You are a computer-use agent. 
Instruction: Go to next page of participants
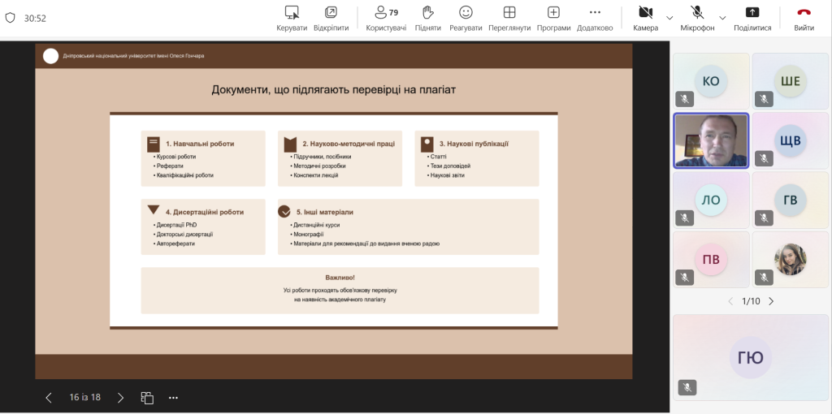click(771, 301)
